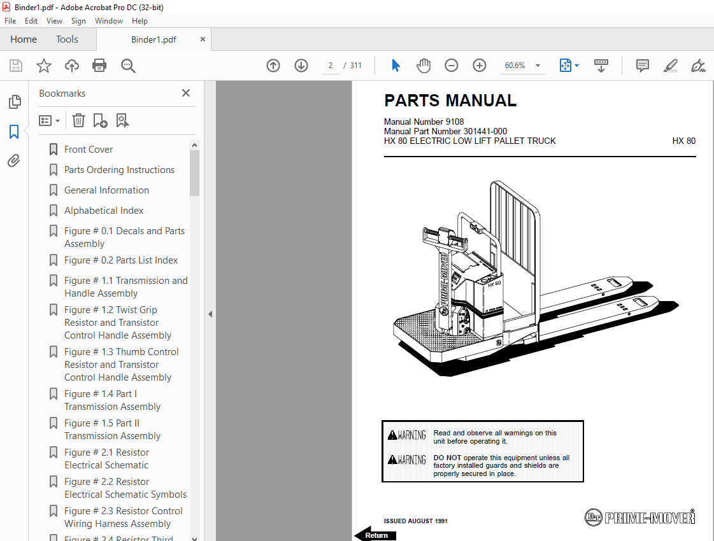Open the Page Thumbnails panel

[15, 101]
